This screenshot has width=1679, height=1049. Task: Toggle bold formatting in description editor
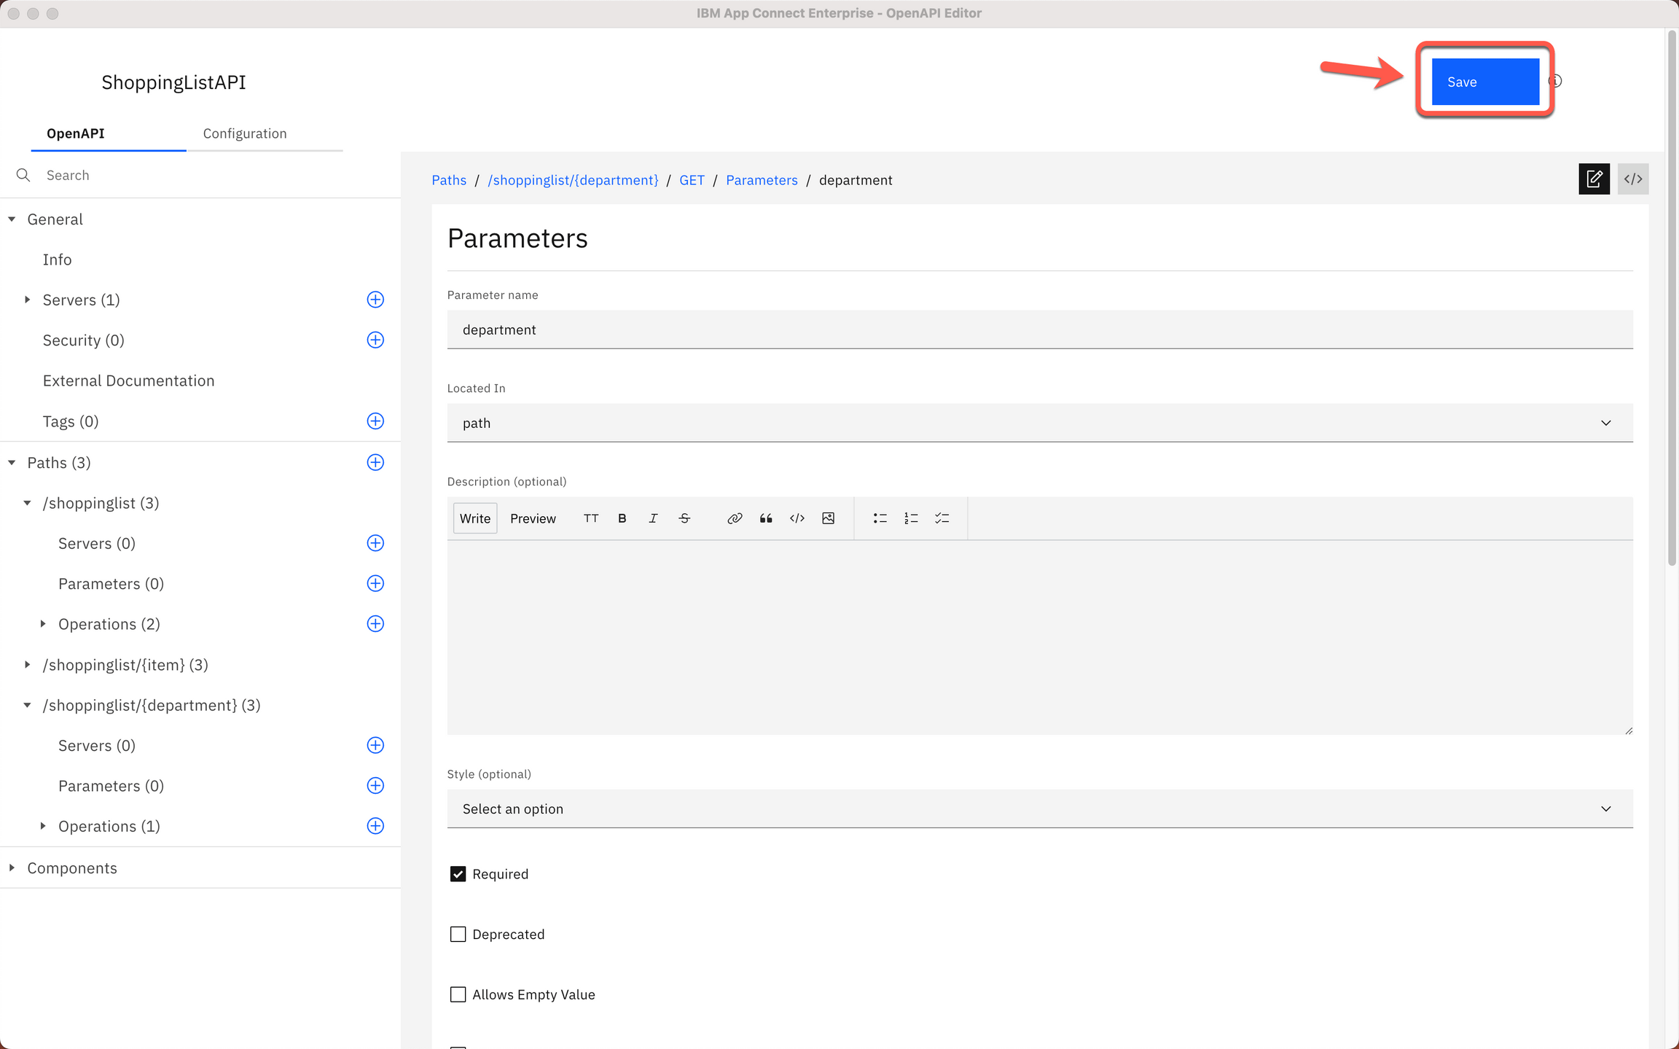622,518
